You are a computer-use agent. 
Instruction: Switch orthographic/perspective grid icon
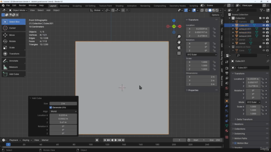[x=179, y=53]
